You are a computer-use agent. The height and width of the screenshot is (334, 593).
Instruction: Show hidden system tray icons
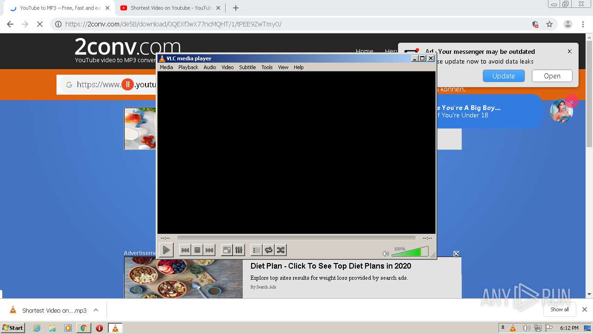coord(503,328)
